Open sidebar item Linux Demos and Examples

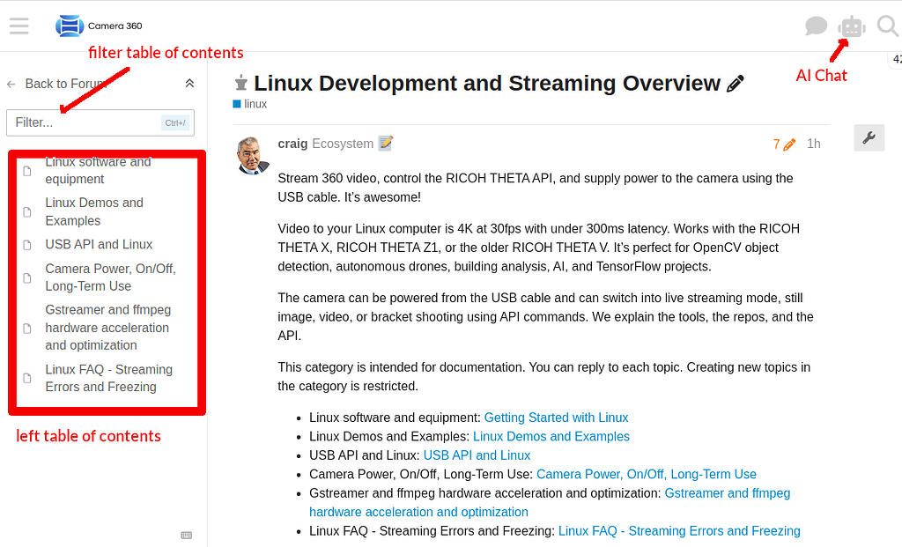pyautogui.click(x=94, y=211)
